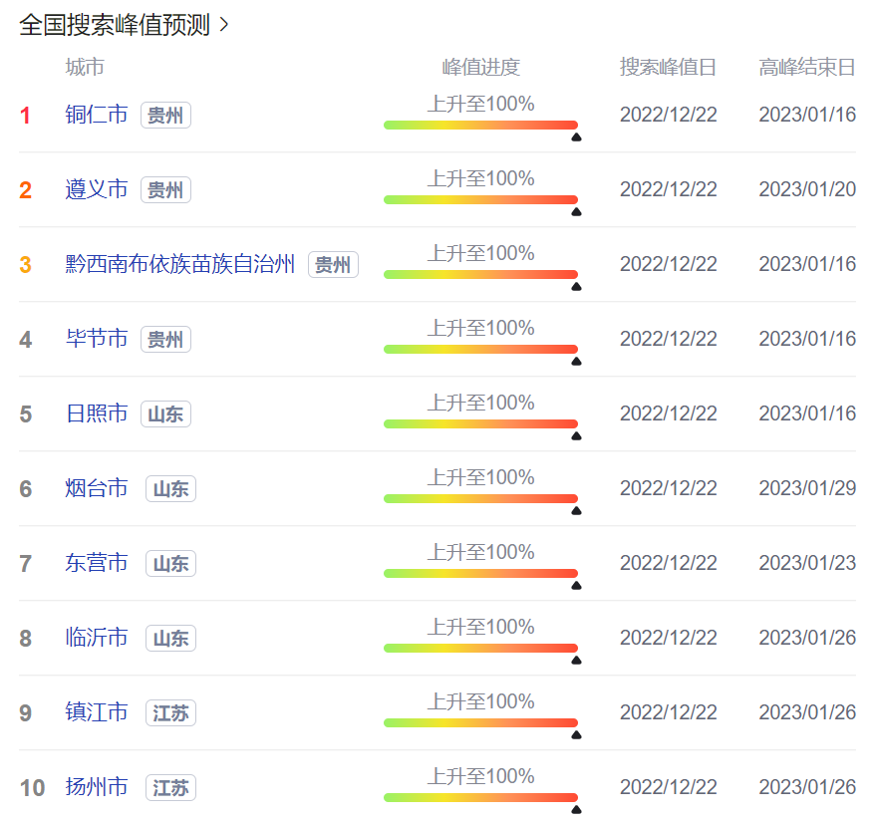Open the 毕节市 city link
The image size is (871, 823).
tap(97, 339)
